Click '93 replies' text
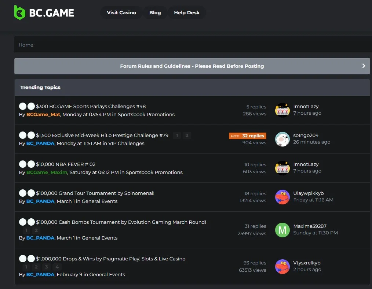 [x=255, y=263]
